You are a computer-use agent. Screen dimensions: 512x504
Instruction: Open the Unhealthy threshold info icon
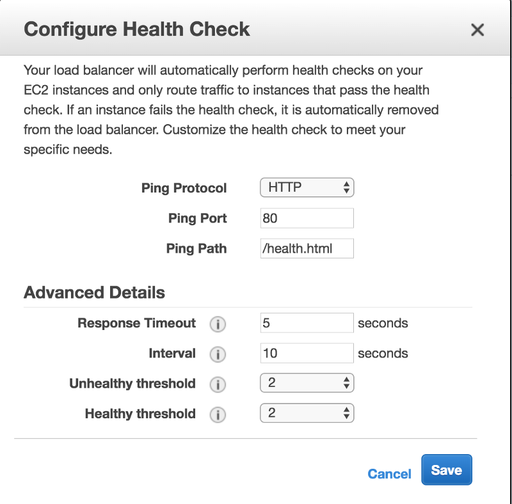click(218, 384)
